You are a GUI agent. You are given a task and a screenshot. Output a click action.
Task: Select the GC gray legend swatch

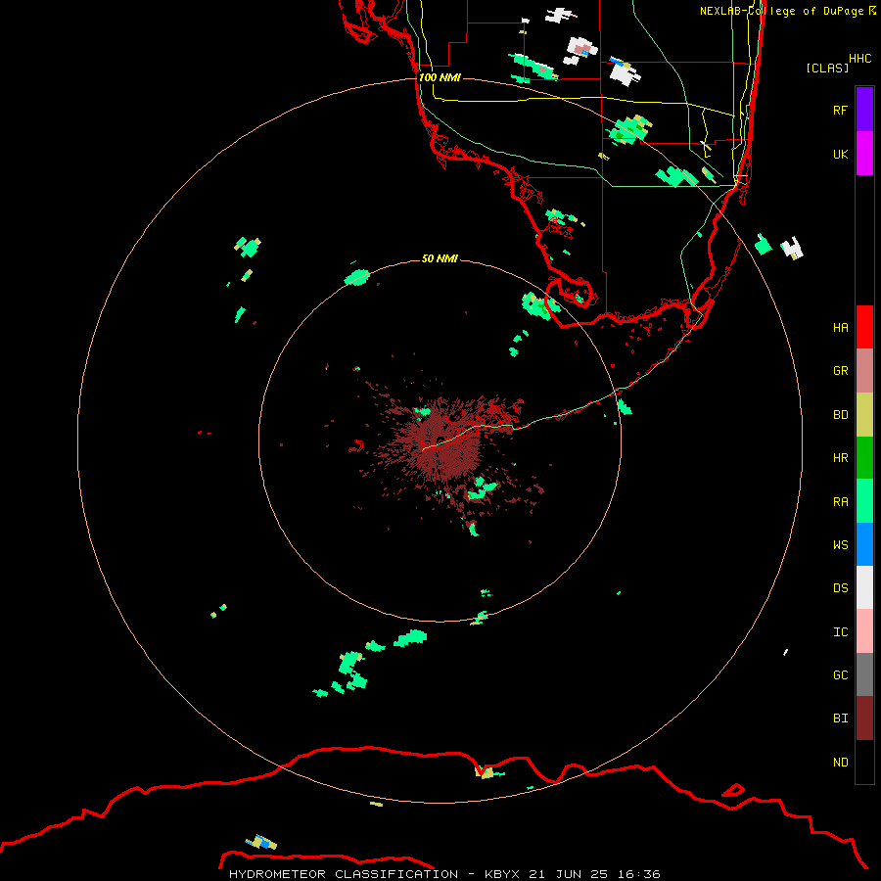[x=864, y=674]
